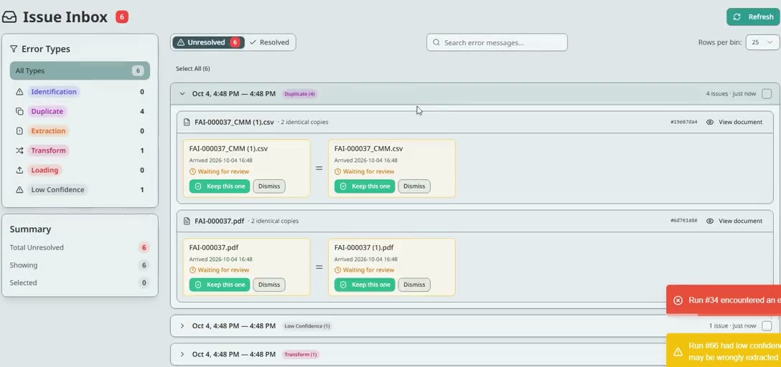Click the warning icon on the Run #66 toast
The width and height of the screenshot is (781, 367).
(x=678, y=351)
